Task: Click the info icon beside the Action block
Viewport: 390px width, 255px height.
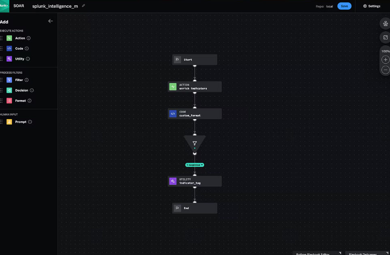Action: (x=28, y=38)
